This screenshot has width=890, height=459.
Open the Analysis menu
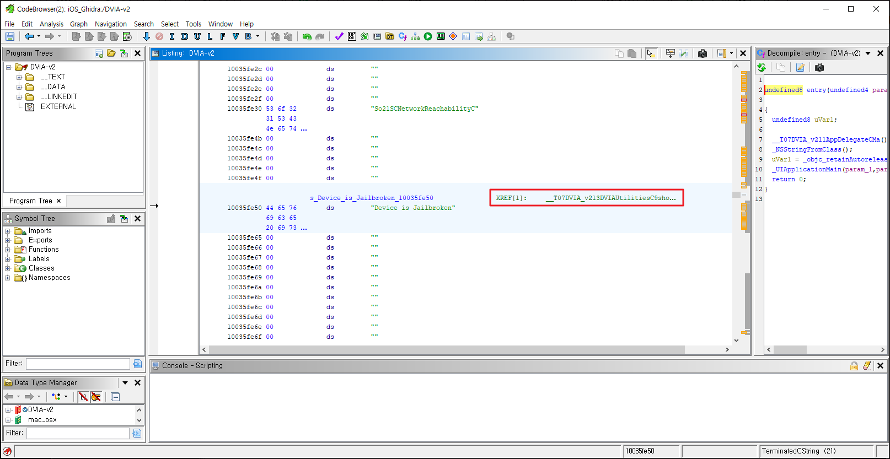click(51, 24)
